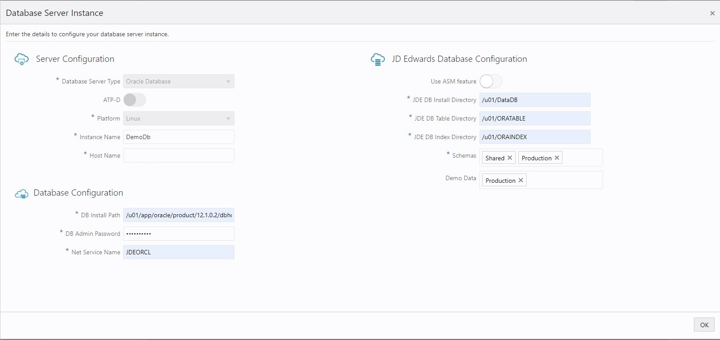
Task: Click the Server Configuration heading
Action: 75,59
